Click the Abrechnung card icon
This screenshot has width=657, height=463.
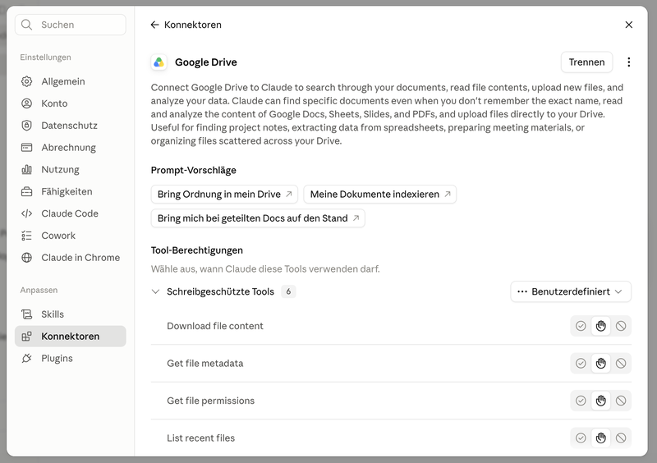pos(26,148)
